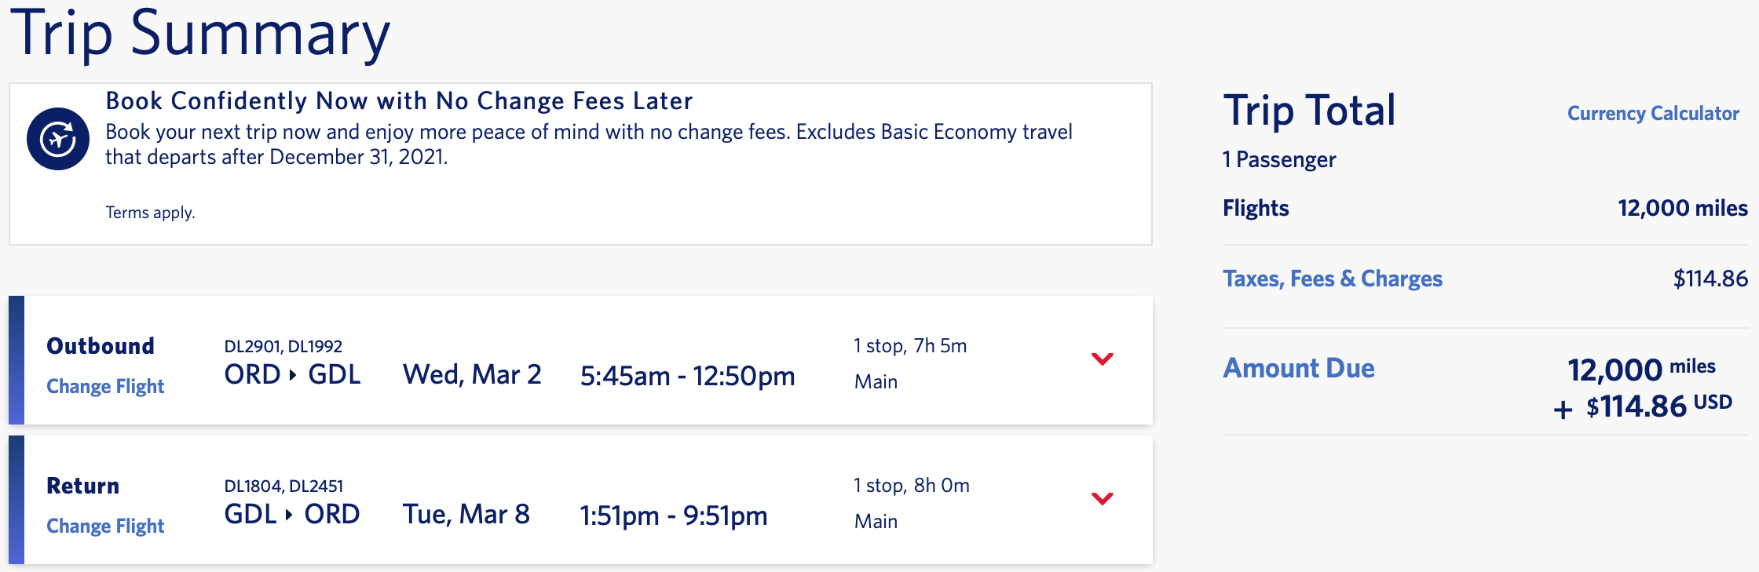Expand the Outbound flight details
The width and height of the screenshot is (1759, 572).
(x=1103, y=359)
